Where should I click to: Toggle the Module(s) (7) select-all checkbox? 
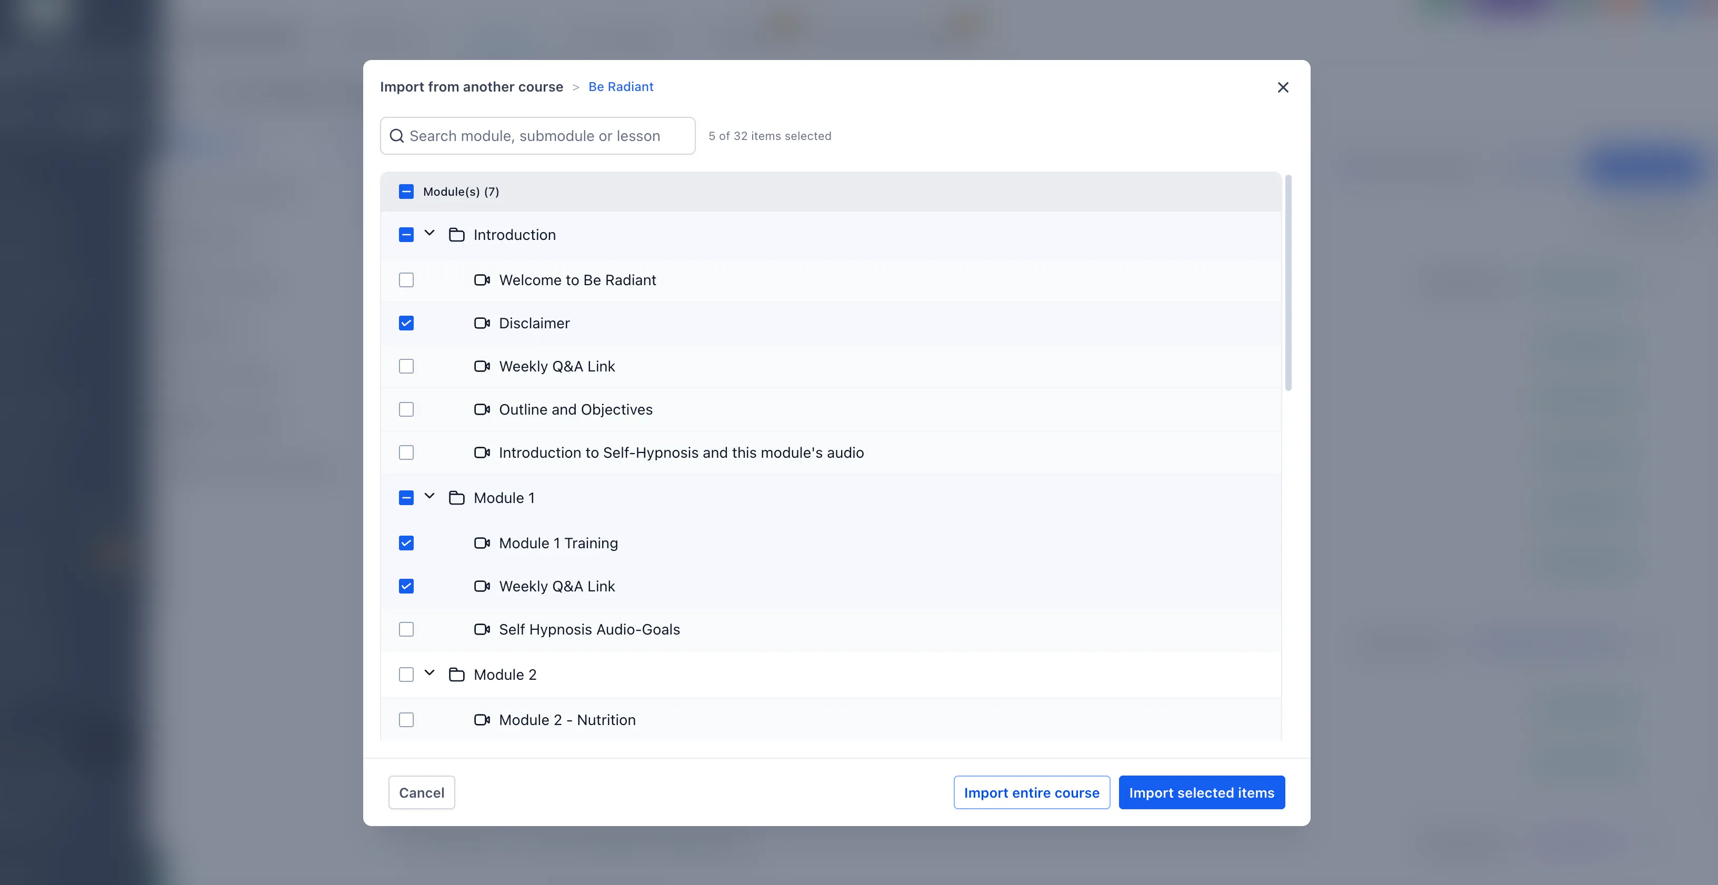tap(406, 192)
